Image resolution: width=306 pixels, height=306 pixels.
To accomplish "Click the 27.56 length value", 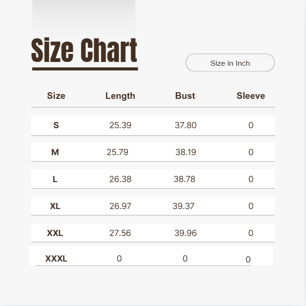I will pyautogui.click(x=120, y=233).
